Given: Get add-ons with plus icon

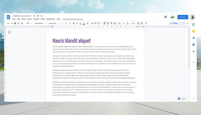Looking at the screenshot, I should pyautogui.click(x=194, y=62).
